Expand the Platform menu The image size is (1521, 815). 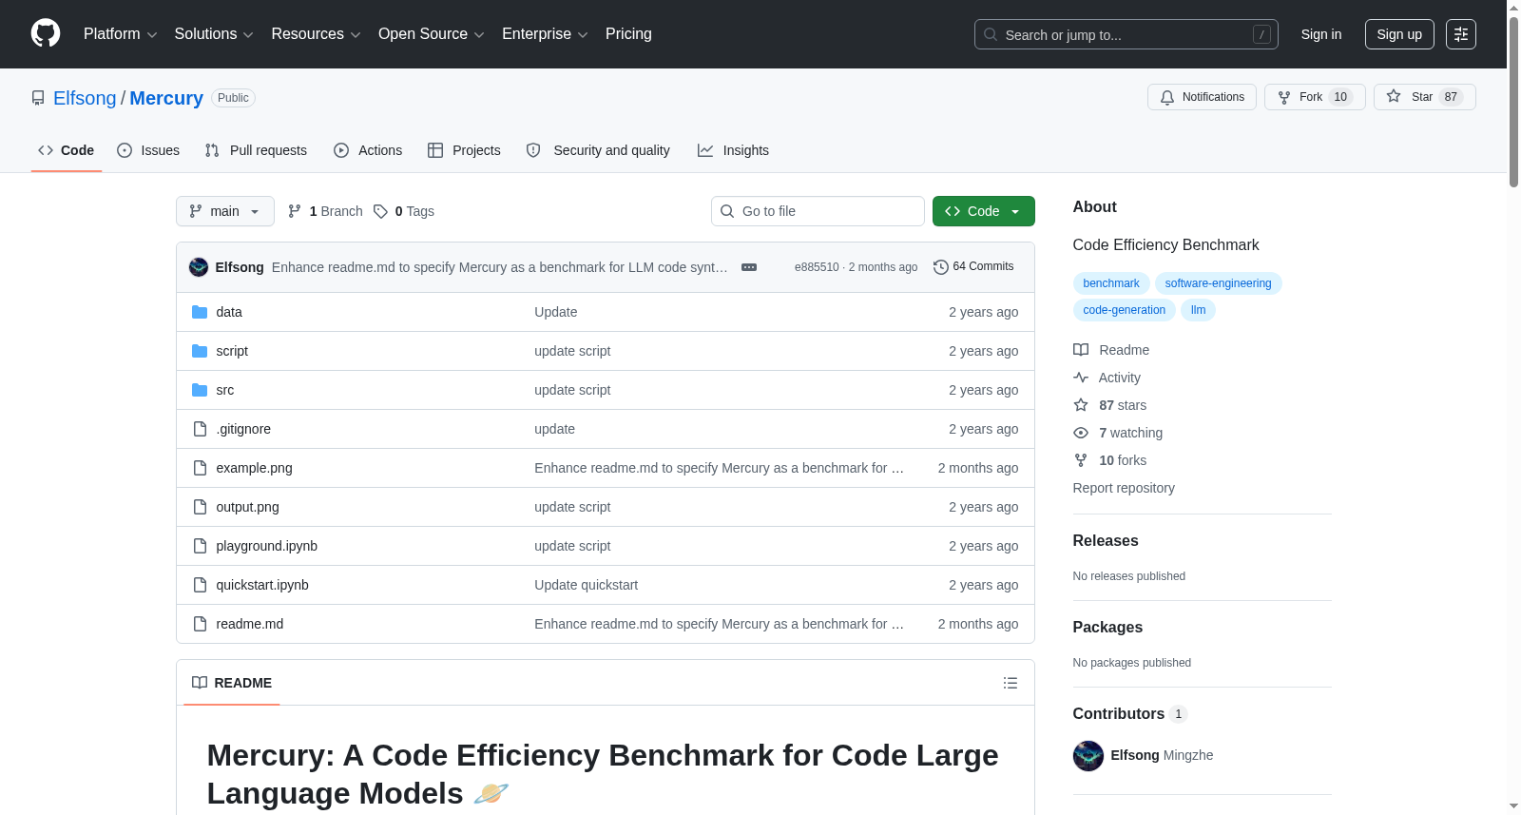tap(121, 34)
